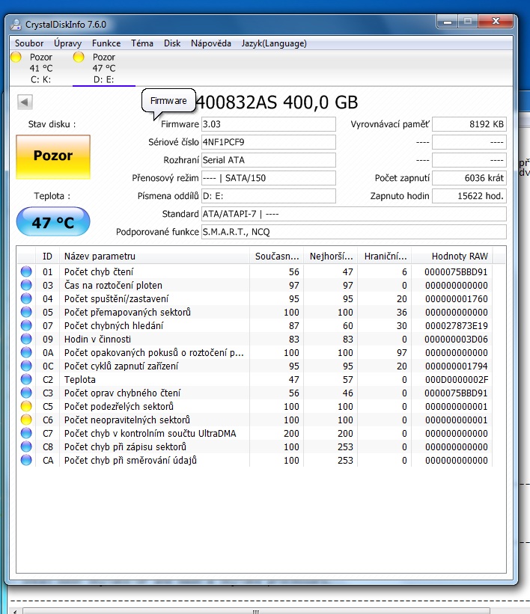
Task: Click the CrystalDiskInfo title bar app icon
Action: tap(16, 24)
